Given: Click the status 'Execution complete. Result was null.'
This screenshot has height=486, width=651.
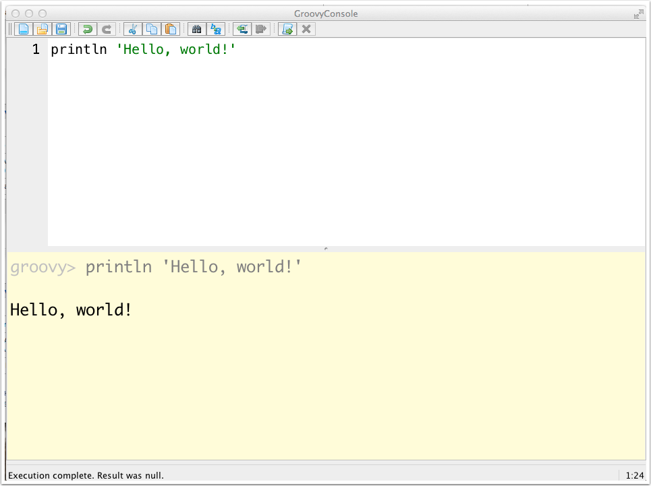Looking at the screenshot, I should click(x=86, y=475).
